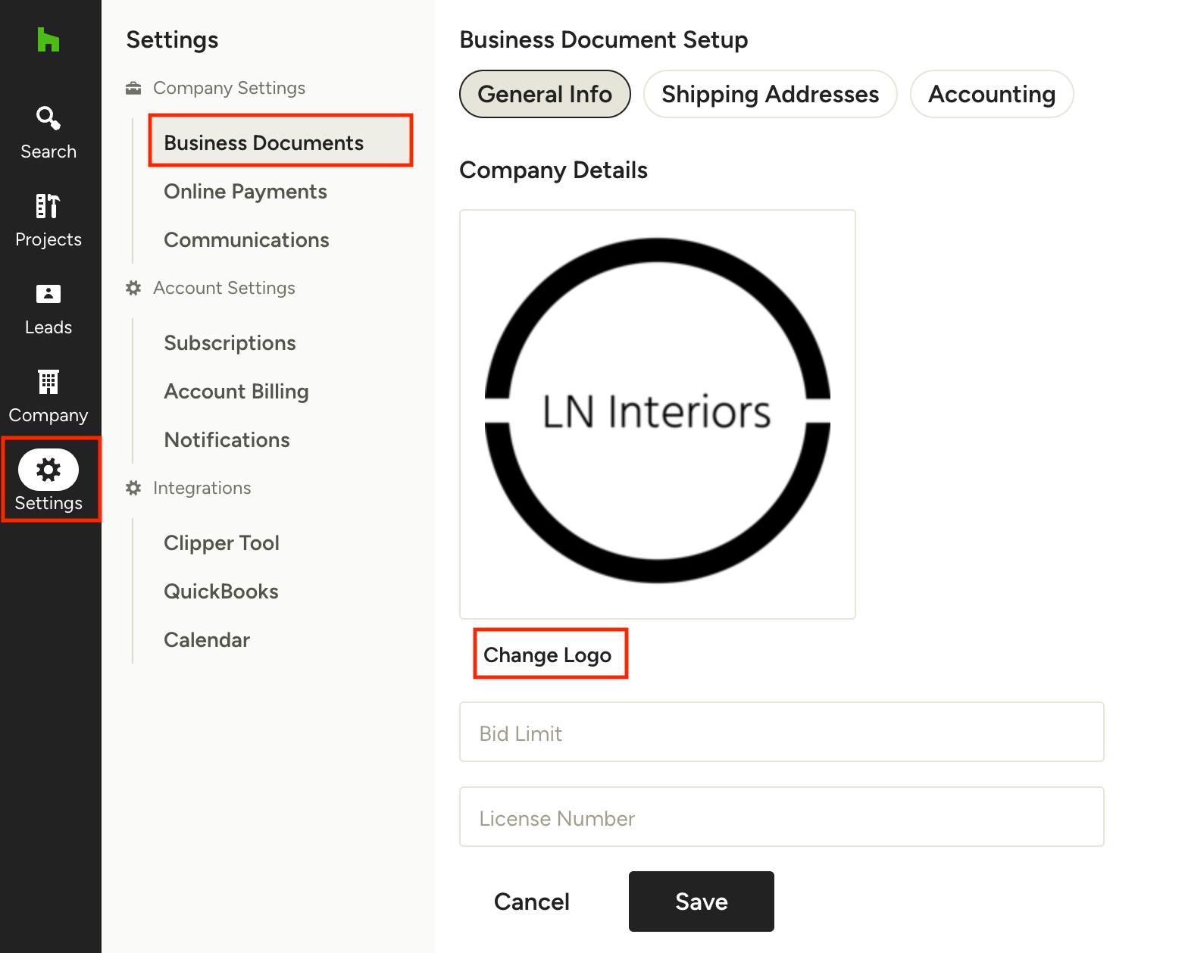Open the Search tool
This screenshot has height=953, width=1185.
coord(48,130)
